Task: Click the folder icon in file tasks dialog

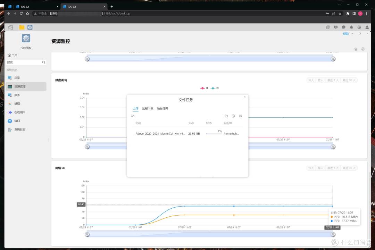Action: 226,116
